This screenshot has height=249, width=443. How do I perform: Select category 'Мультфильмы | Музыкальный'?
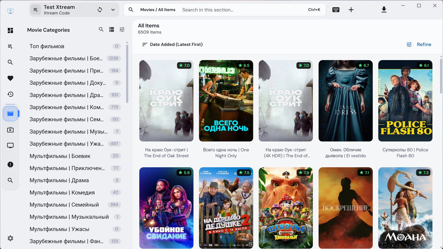pos(75,217)
